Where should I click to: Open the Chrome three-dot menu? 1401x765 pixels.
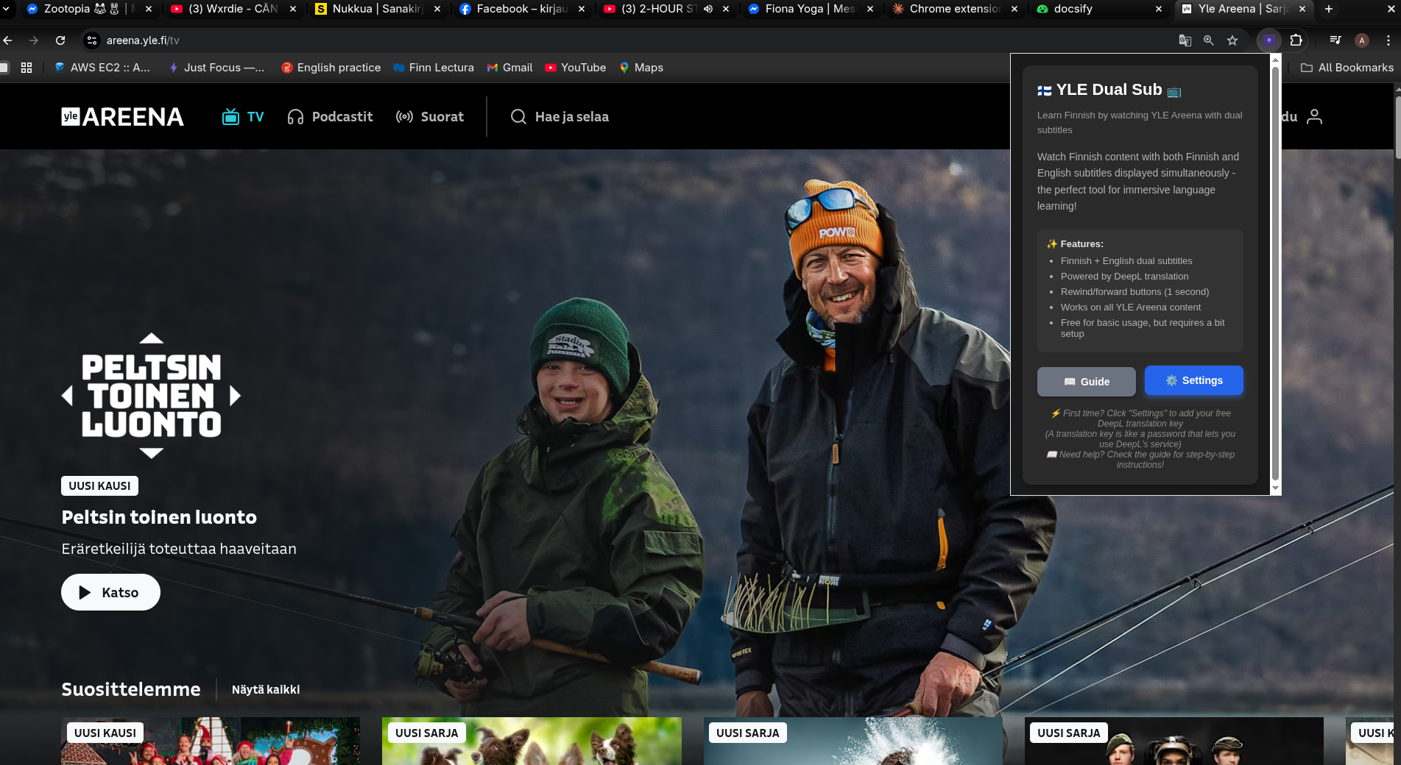coord(1388,40)
